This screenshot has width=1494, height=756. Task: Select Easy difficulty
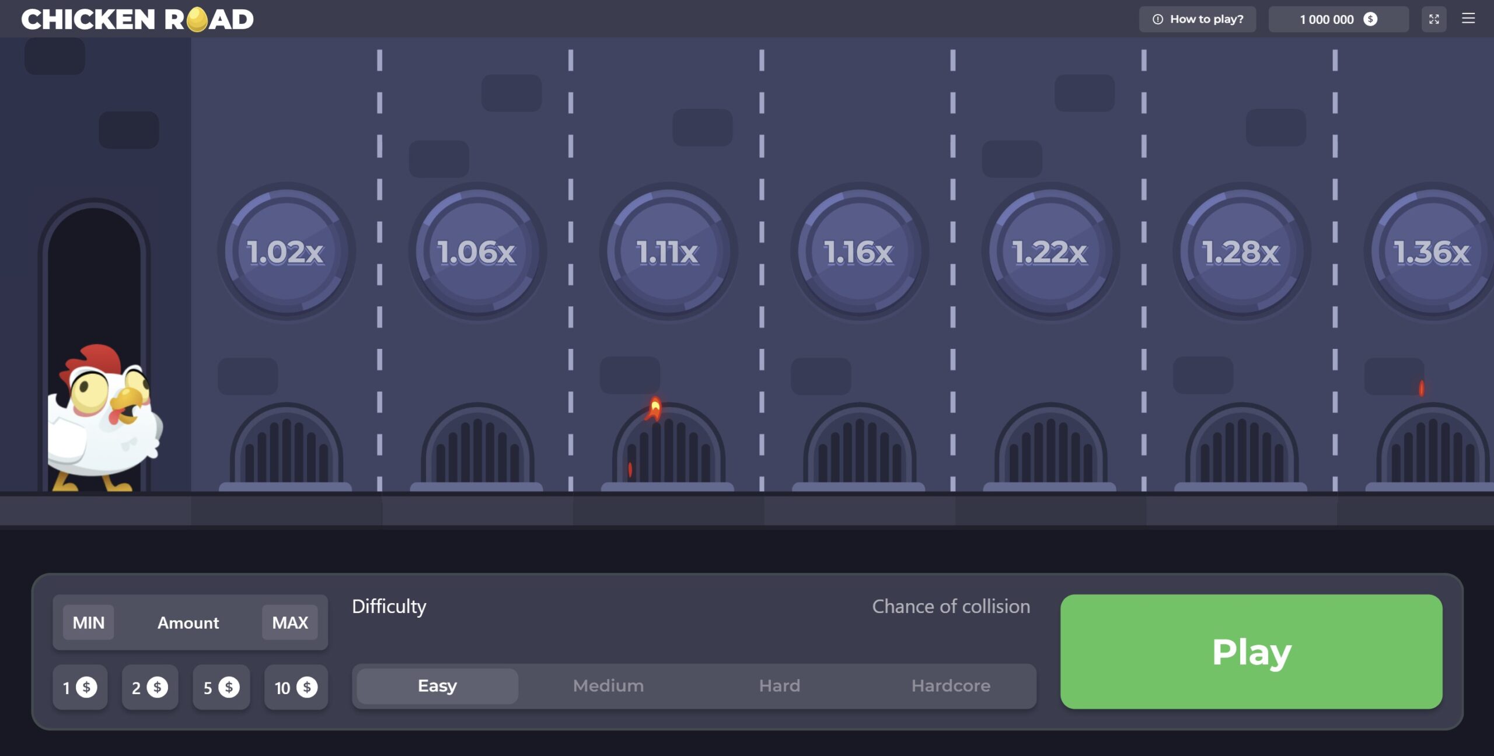click(437, 685)
